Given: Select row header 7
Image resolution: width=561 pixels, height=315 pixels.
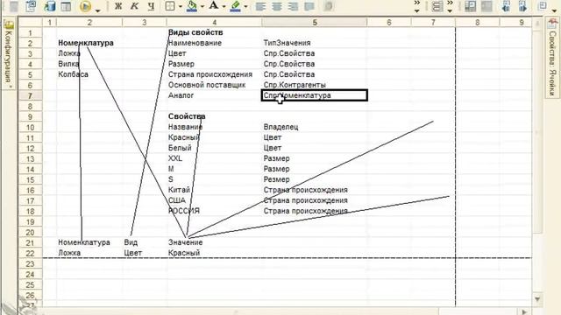Looking at the screenshot, I should click(30, 95).
